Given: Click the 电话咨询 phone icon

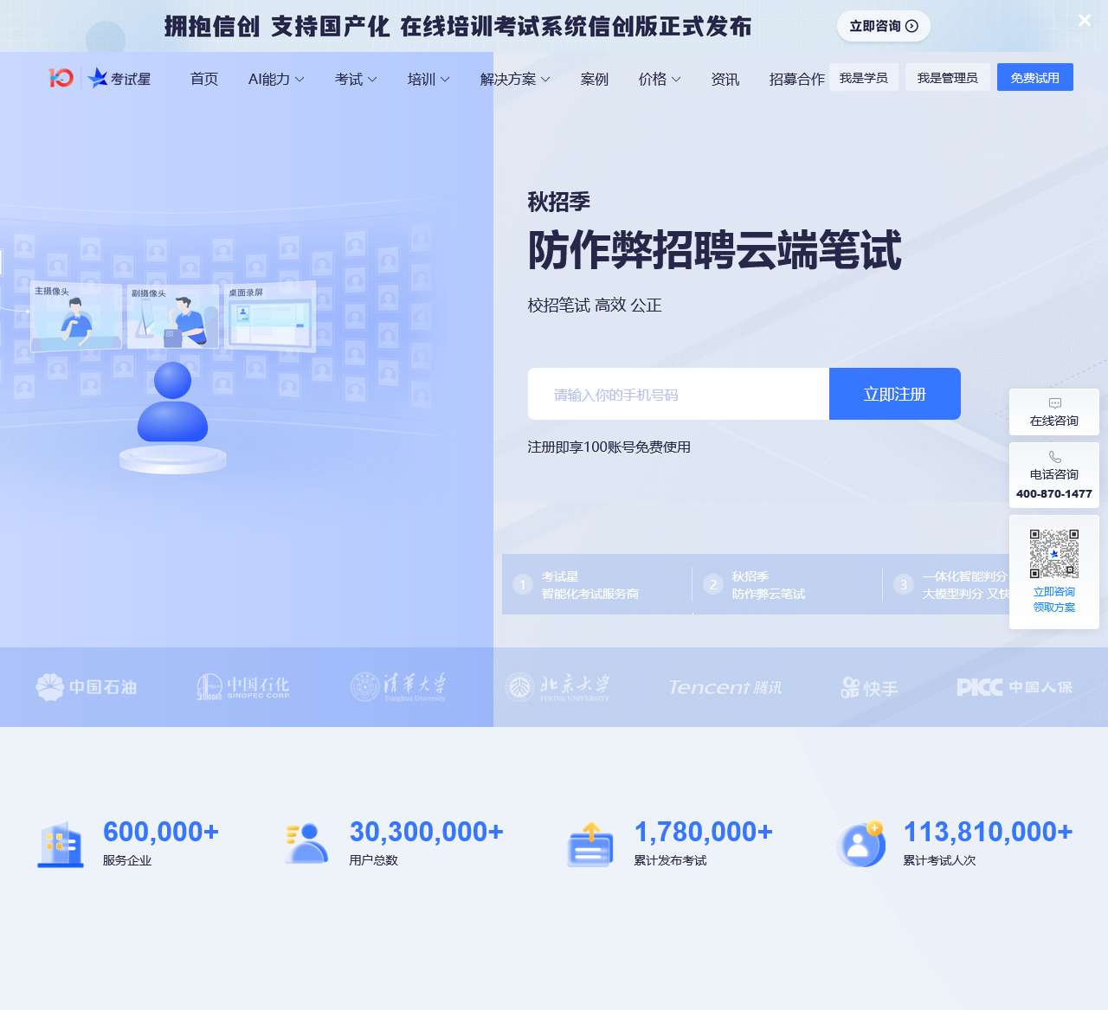Looking at the screenshot, I should [x=1054, y=457].
